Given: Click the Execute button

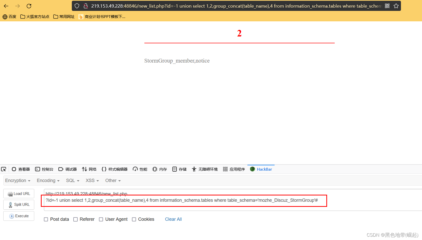Looking at the screenshot, I should click(x=19, y=216).
